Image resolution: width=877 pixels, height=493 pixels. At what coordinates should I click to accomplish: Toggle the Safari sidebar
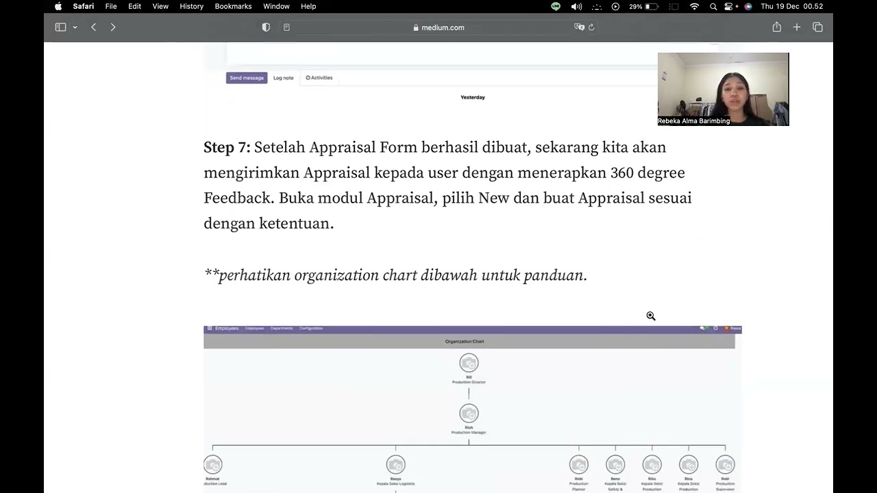point(60,27)
